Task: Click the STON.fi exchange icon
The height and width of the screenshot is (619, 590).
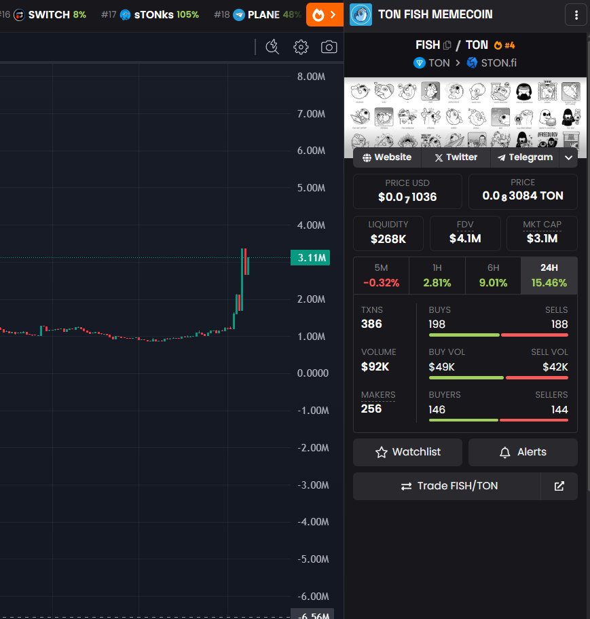Action: 472,62
